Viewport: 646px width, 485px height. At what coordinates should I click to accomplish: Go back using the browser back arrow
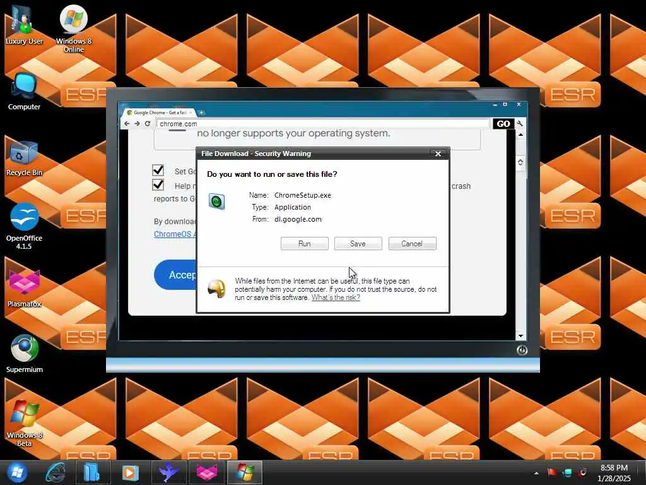coord(127,124)
